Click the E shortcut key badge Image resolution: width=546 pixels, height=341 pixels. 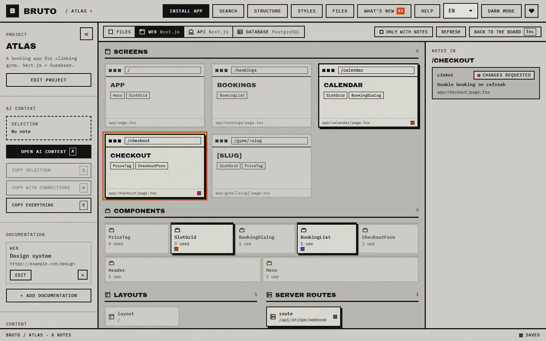pos(84,205)
